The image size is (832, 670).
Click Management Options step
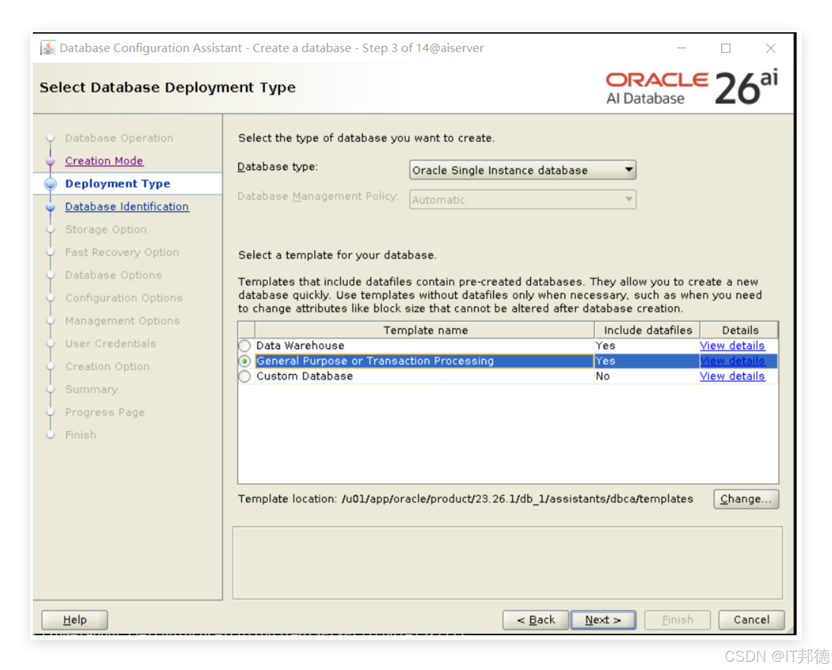click(123, 321)
